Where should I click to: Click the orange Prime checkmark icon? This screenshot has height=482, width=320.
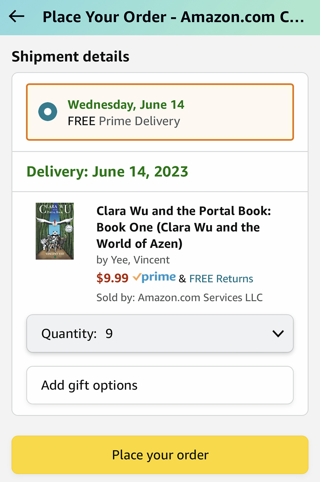click(x=137, y=277)
